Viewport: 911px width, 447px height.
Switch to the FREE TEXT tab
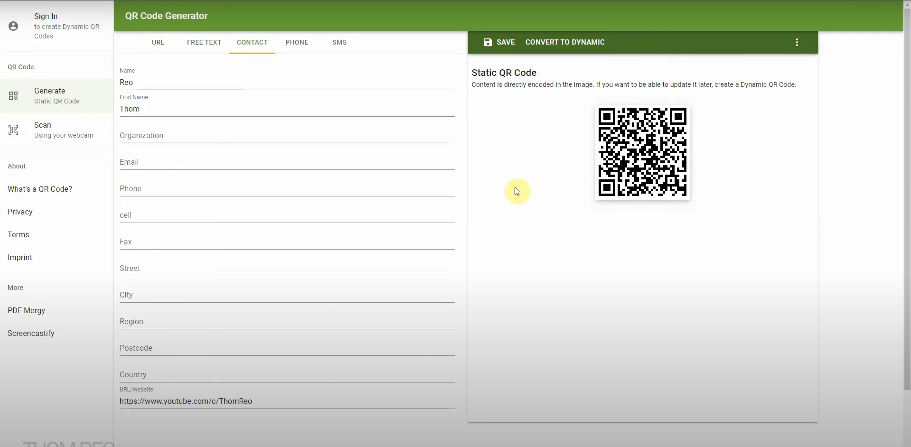click(x=204, y=42)
